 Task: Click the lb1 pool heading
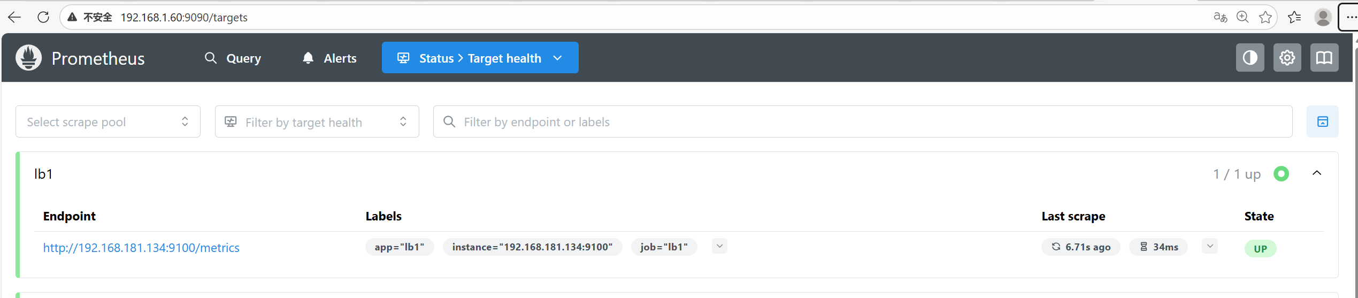(43, 174)
